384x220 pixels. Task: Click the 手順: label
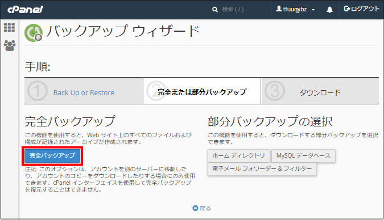tap(38, 67)
